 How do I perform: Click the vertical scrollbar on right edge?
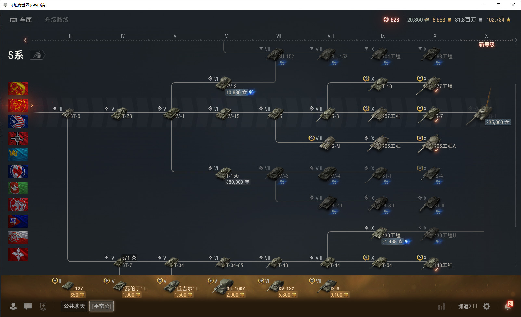point(516,156)
